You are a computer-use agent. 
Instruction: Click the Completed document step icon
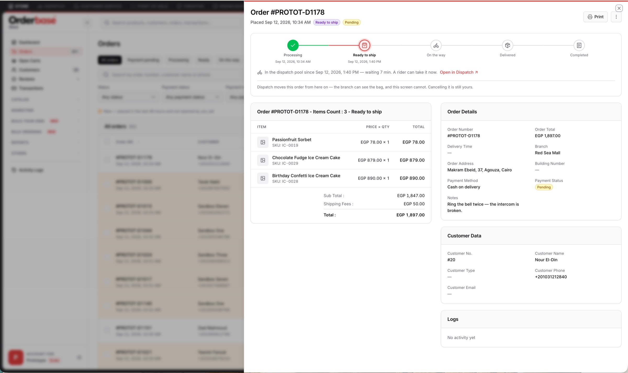click(579, 45)
